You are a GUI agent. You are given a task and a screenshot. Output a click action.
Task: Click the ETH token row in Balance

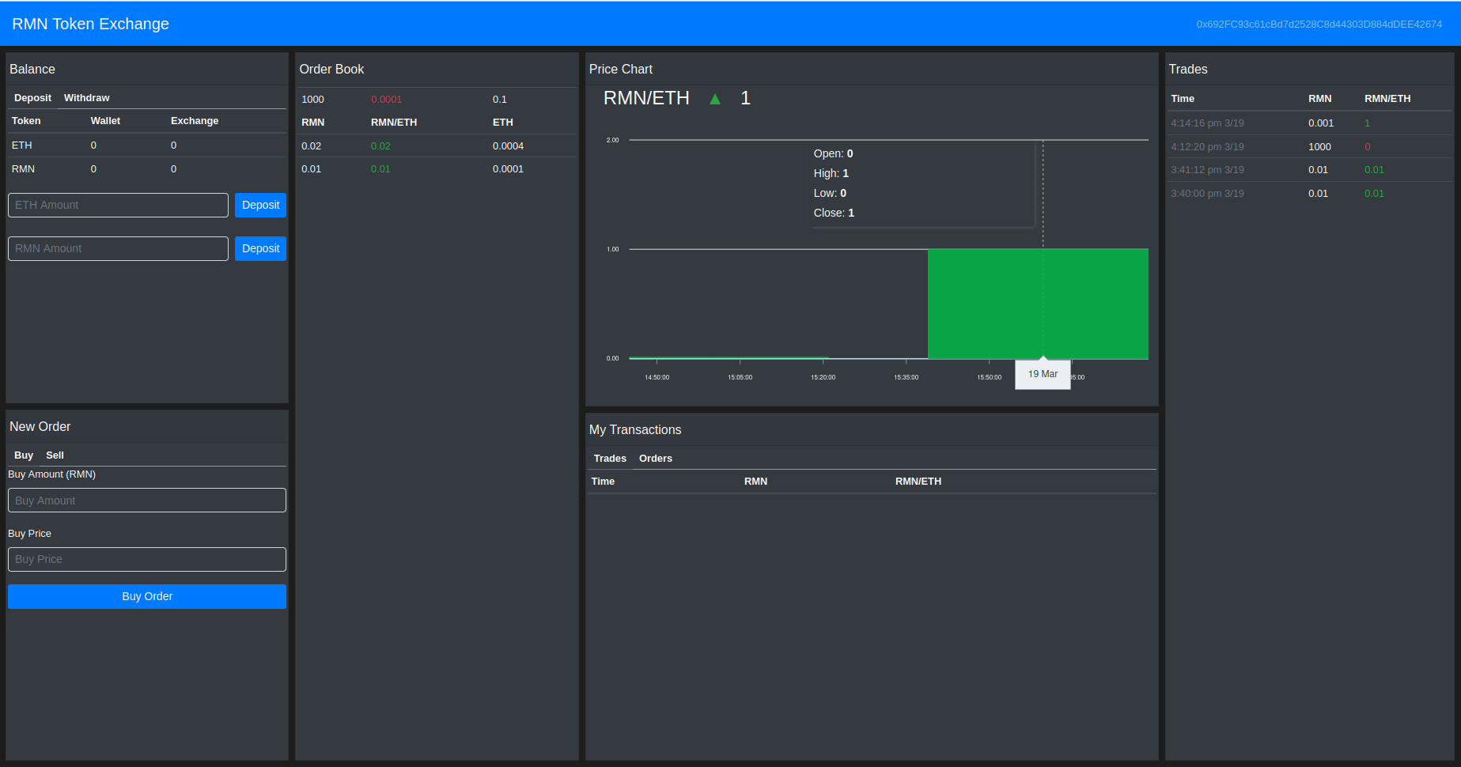coord(147,145)
